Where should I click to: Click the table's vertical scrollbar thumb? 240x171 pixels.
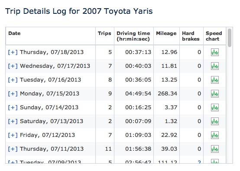(x=230, y=38)
